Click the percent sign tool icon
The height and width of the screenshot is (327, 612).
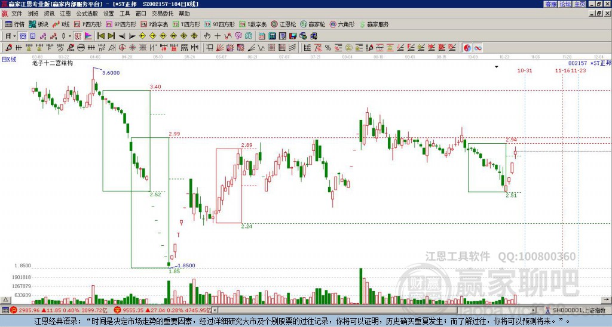(328, 48)
